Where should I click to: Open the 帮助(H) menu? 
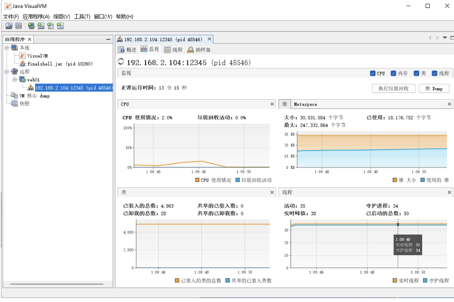125,16
